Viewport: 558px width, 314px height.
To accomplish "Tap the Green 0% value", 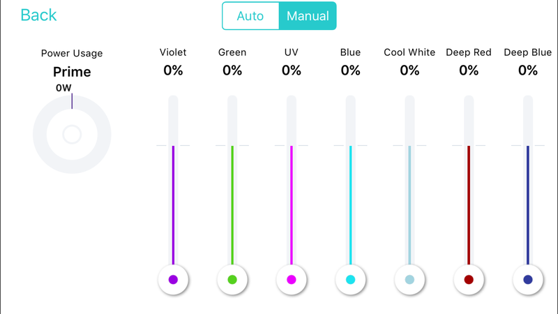I will (232, 70).
